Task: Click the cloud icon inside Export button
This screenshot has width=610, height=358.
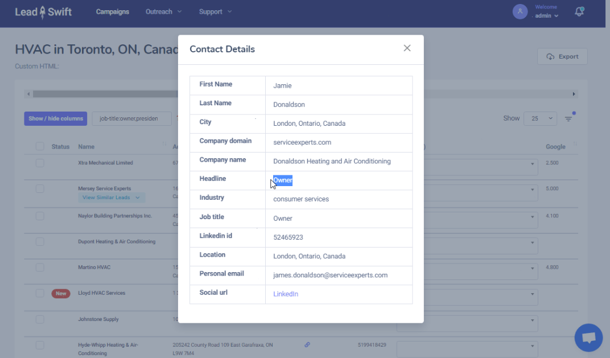Action: (550, 56)
